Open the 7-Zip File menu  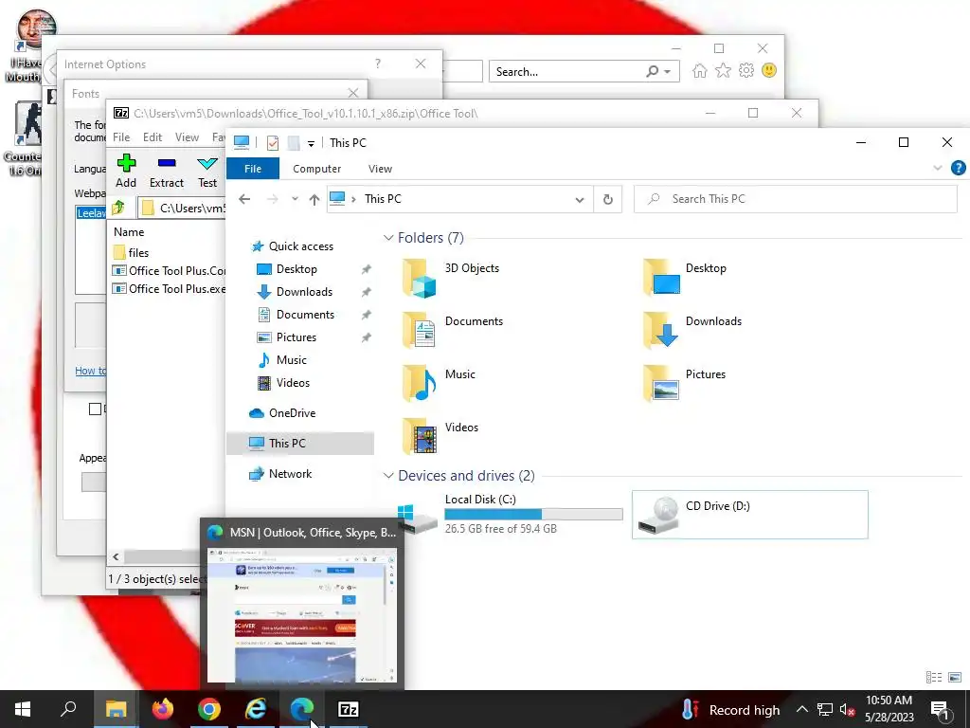(x=121, y=137)
